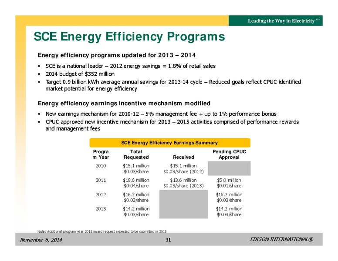Select the 2012 program year row label
The width and height of the screenshot is (338, 261).
[101, 194]
